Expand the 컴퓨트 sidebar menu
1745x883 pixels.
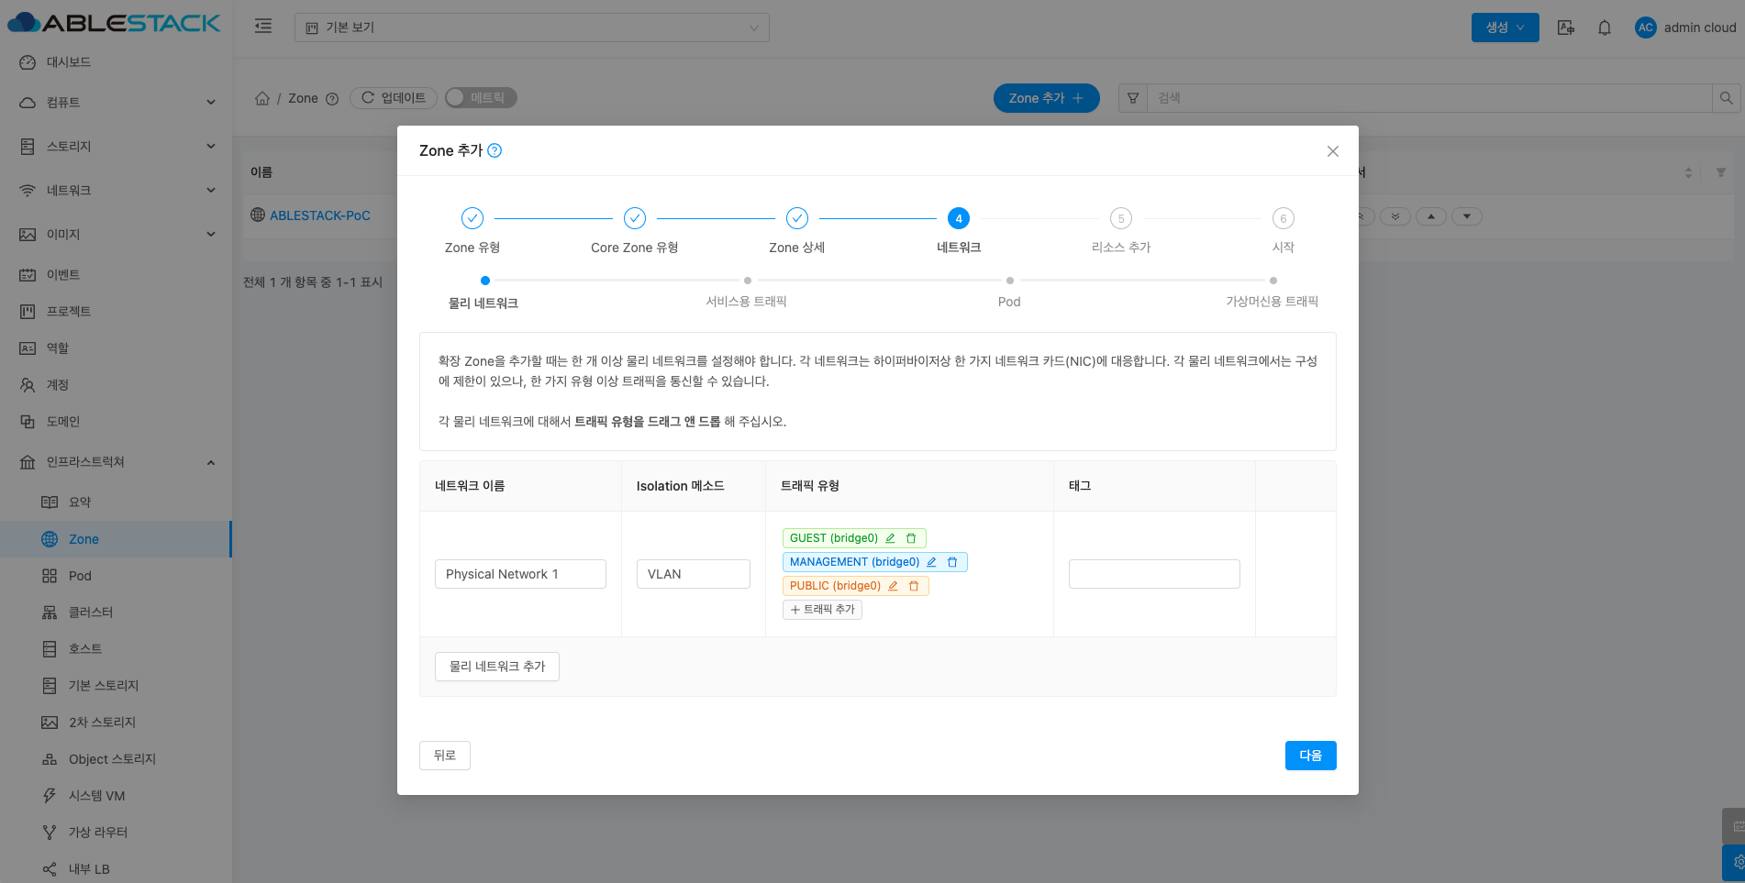point(116,103)
